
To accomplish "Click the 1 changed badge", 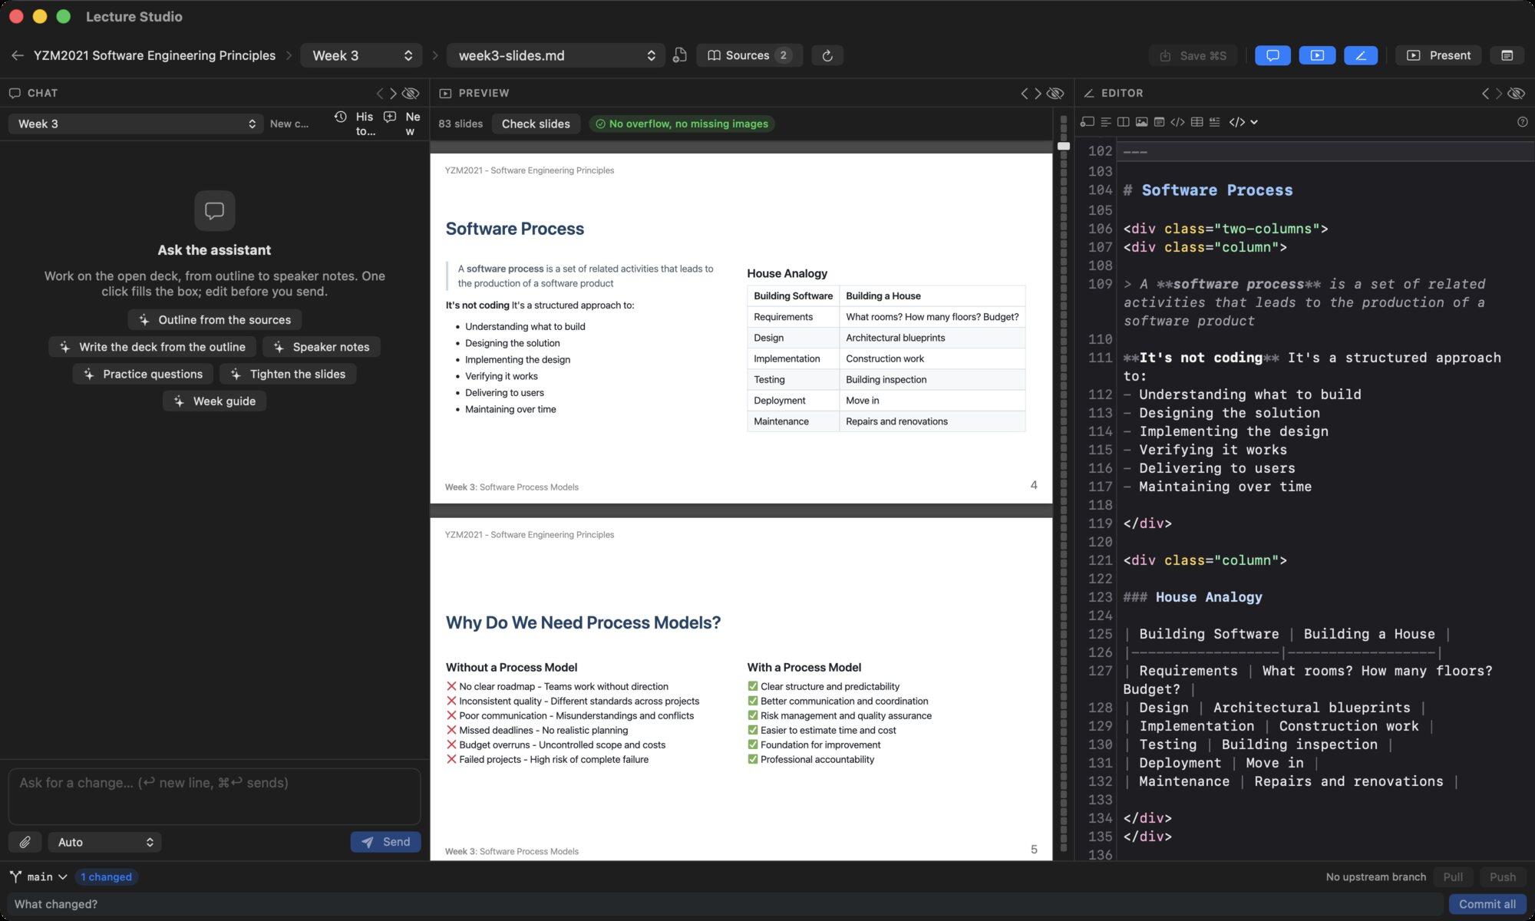I will pyautogui.click(x=106, y=876).
